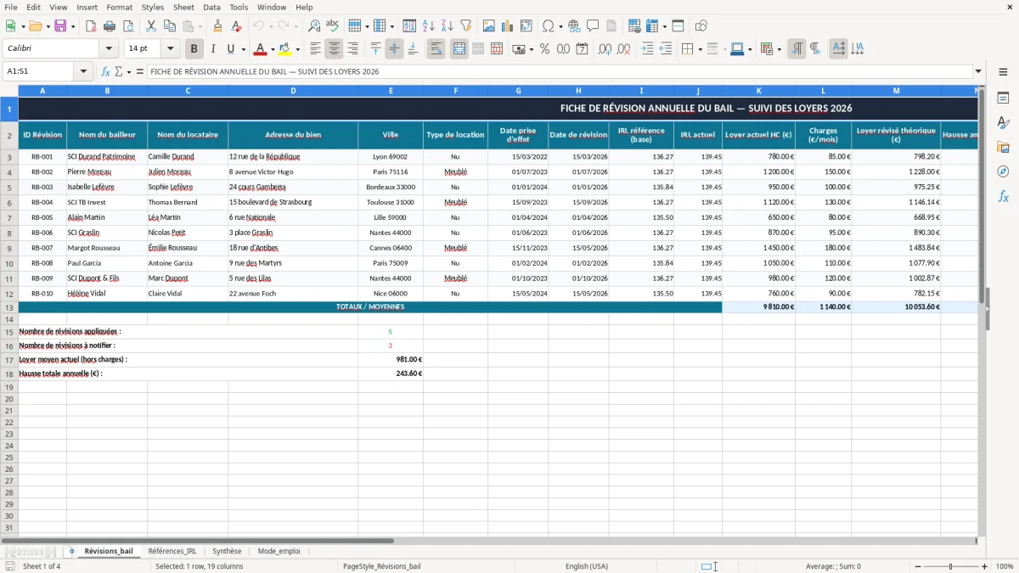Click the Print icon in the toolbar

(109, 26)
